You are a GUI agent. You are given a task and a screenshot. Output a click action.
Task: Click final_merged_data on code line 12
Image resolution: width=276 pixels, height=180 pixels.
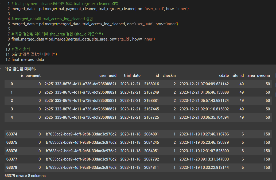coord(28,59)
